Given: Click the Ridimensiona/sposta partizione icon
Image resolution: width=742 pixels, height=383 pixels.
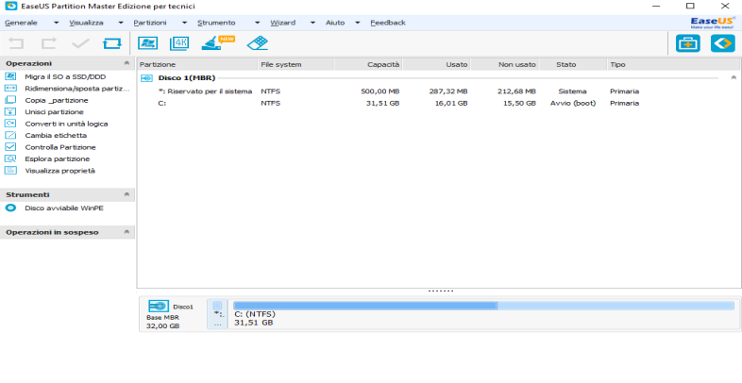Looking at the screenshot, I should click(10, 89).
